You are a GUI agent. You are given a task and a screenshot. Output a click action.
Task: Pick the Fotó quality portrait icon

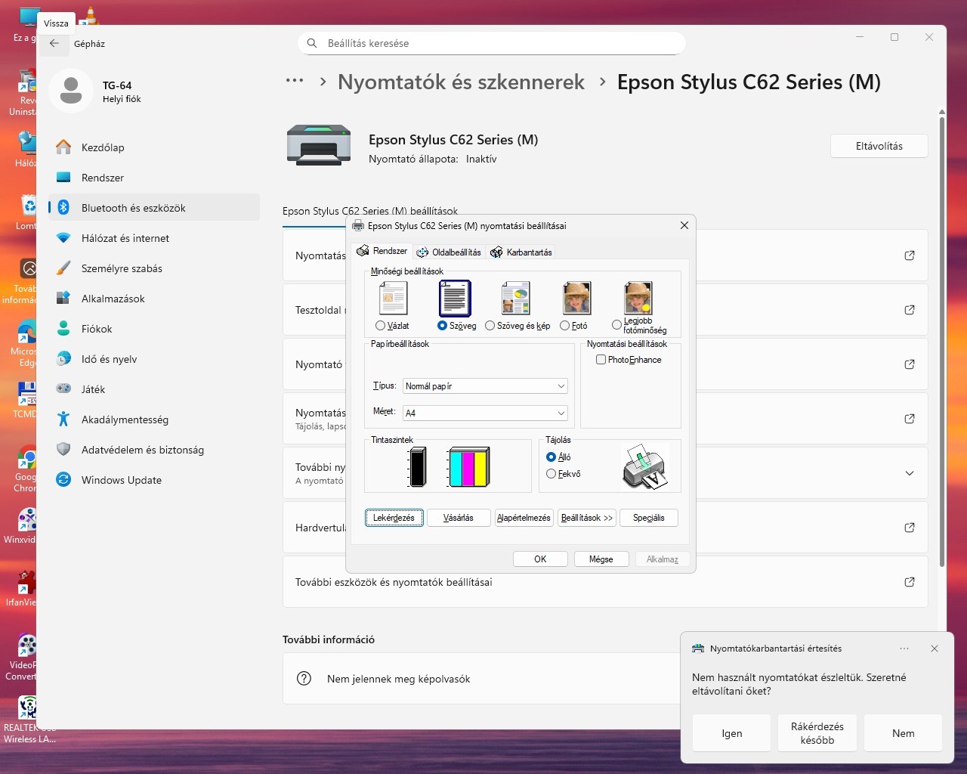(x=577, y=299)
